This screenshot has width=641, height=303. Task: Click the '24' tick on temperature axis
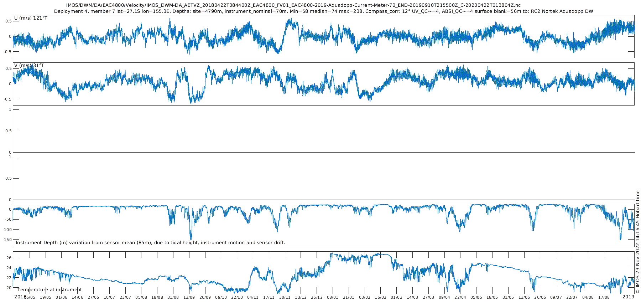tap(9, 268)
